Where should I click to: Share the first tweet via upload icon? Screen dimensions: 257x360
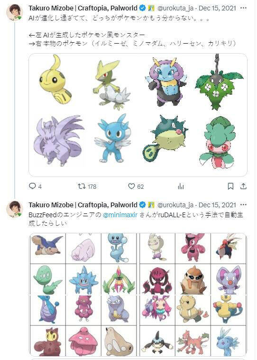pyautogui.click(x=243, y=186)
